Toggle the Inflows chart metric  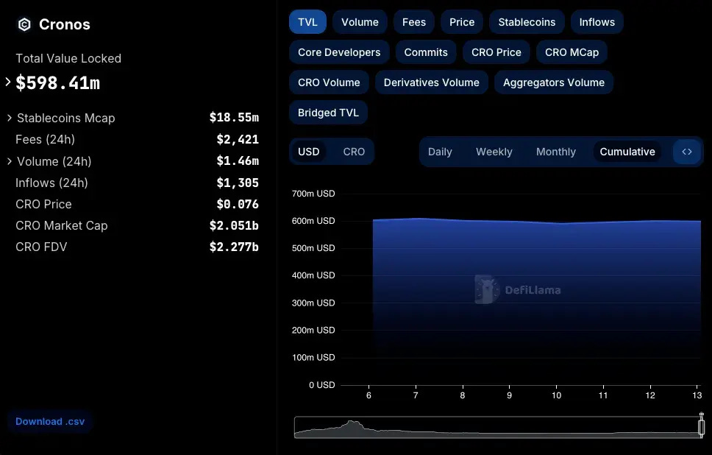pyautogui.click(x=597, y=22)
